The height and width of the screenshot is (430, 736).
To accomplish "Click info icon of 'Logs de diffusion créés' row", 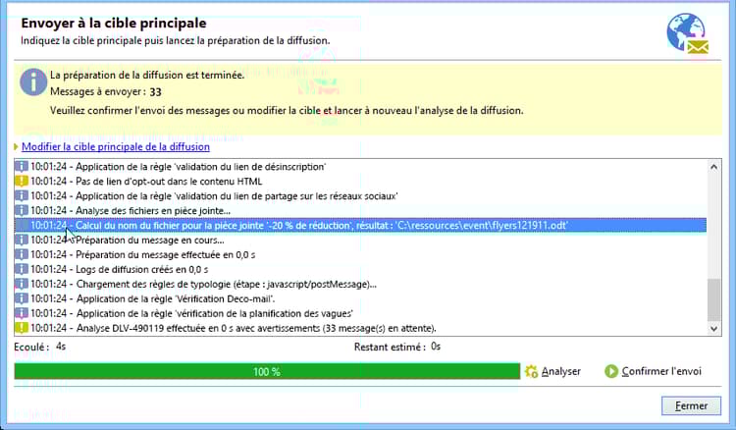I will 22,269.
